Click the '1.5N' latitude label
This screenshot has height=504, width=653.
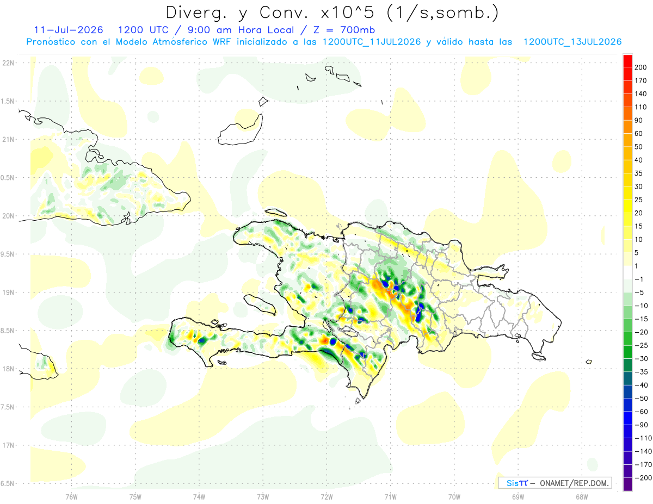[x=8, y=101]
